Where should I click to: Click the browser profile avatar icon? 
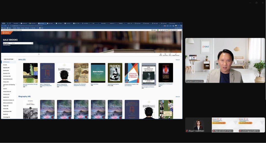176,26
